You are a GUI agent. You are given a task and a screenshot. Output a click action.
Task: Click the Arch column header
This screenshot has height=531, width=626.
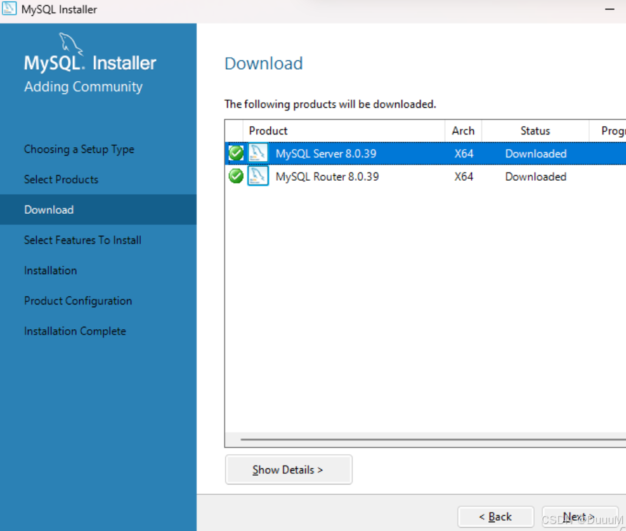point(463,131)
